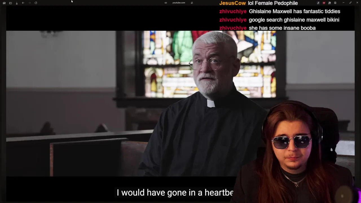Click the 'ft' extension icon
The width and height of the screenshot is (361, 203).
(329, 3)
